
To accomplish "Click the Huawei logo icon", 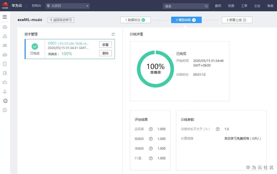I will 5,5.
